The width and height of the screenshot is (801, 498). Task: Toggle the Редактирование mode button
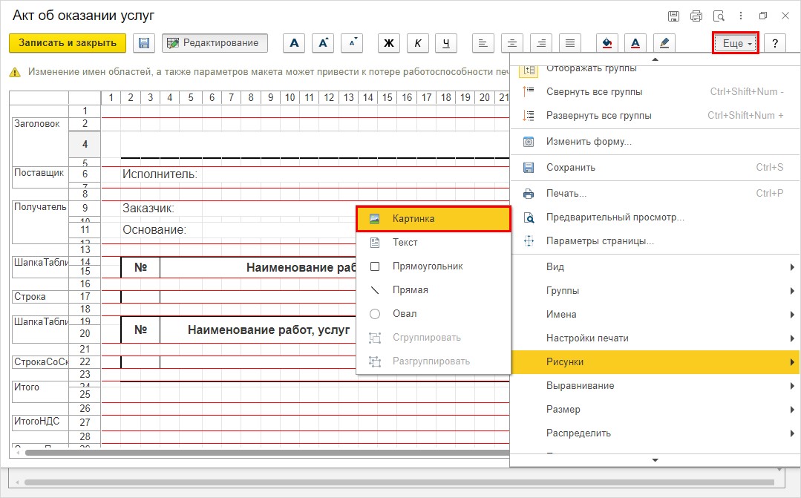[215, 43]
